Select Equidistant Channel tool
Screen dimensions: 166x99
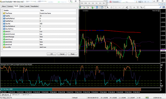coord(127,7)
